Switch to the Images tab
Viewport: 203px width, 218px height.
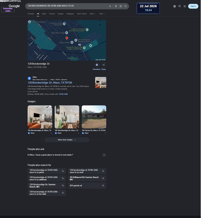pyautogui.click(x=61, y=14)
